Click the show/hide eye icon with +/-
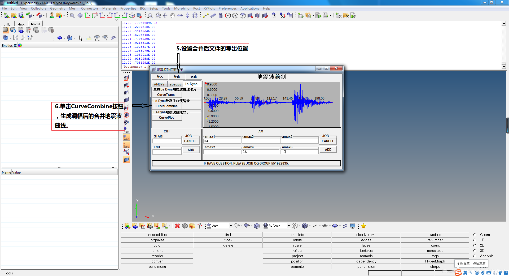The height and width of the screenshot is (276, 509). tap(97, 38)
